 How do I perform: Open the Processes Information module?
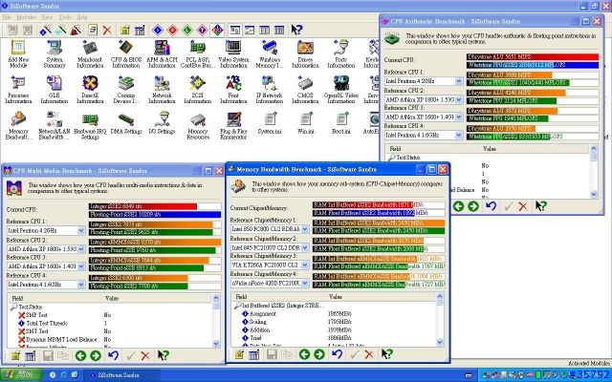18,90
